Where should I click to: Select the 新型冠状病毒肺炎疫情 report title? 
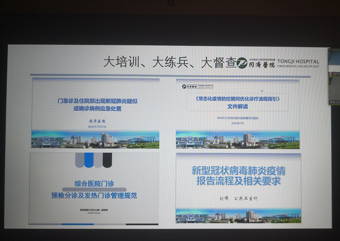(238, 171)
